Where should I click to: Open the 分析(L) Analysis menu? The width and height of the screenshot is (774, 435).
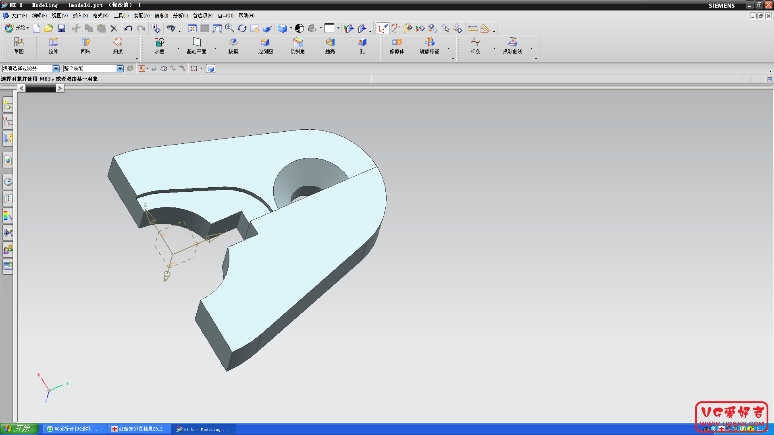pyautogui.click(x=181, y=16)
